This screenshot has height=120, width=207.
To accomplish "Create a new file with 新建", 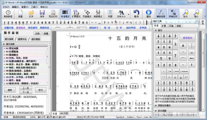I will tap(20, 14).
